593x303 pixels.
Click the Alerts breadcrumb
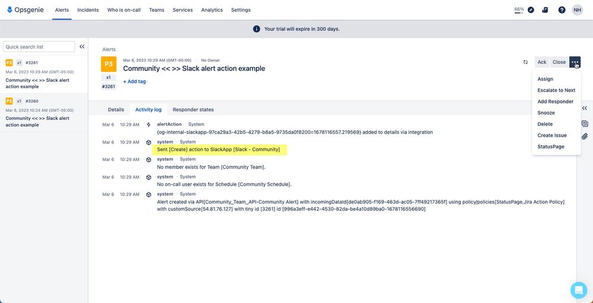coord(109,49)
